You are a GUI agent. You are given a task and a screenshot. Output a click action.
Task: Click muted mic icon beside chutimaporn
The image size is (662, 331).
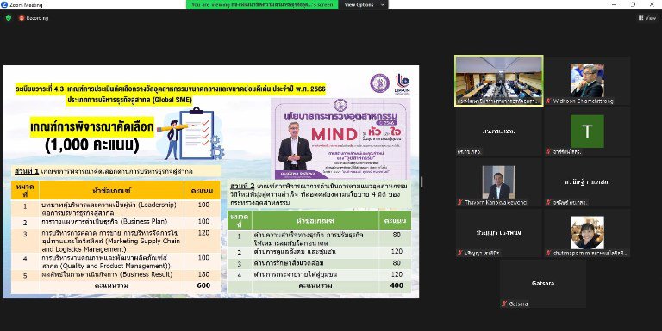(x=548, y=253)
